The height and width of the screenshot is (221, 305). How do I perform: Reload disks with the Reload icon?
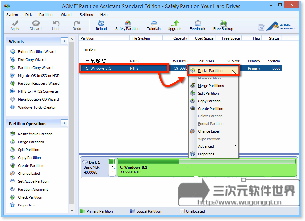pyautogui.click(x=101, y=23)
